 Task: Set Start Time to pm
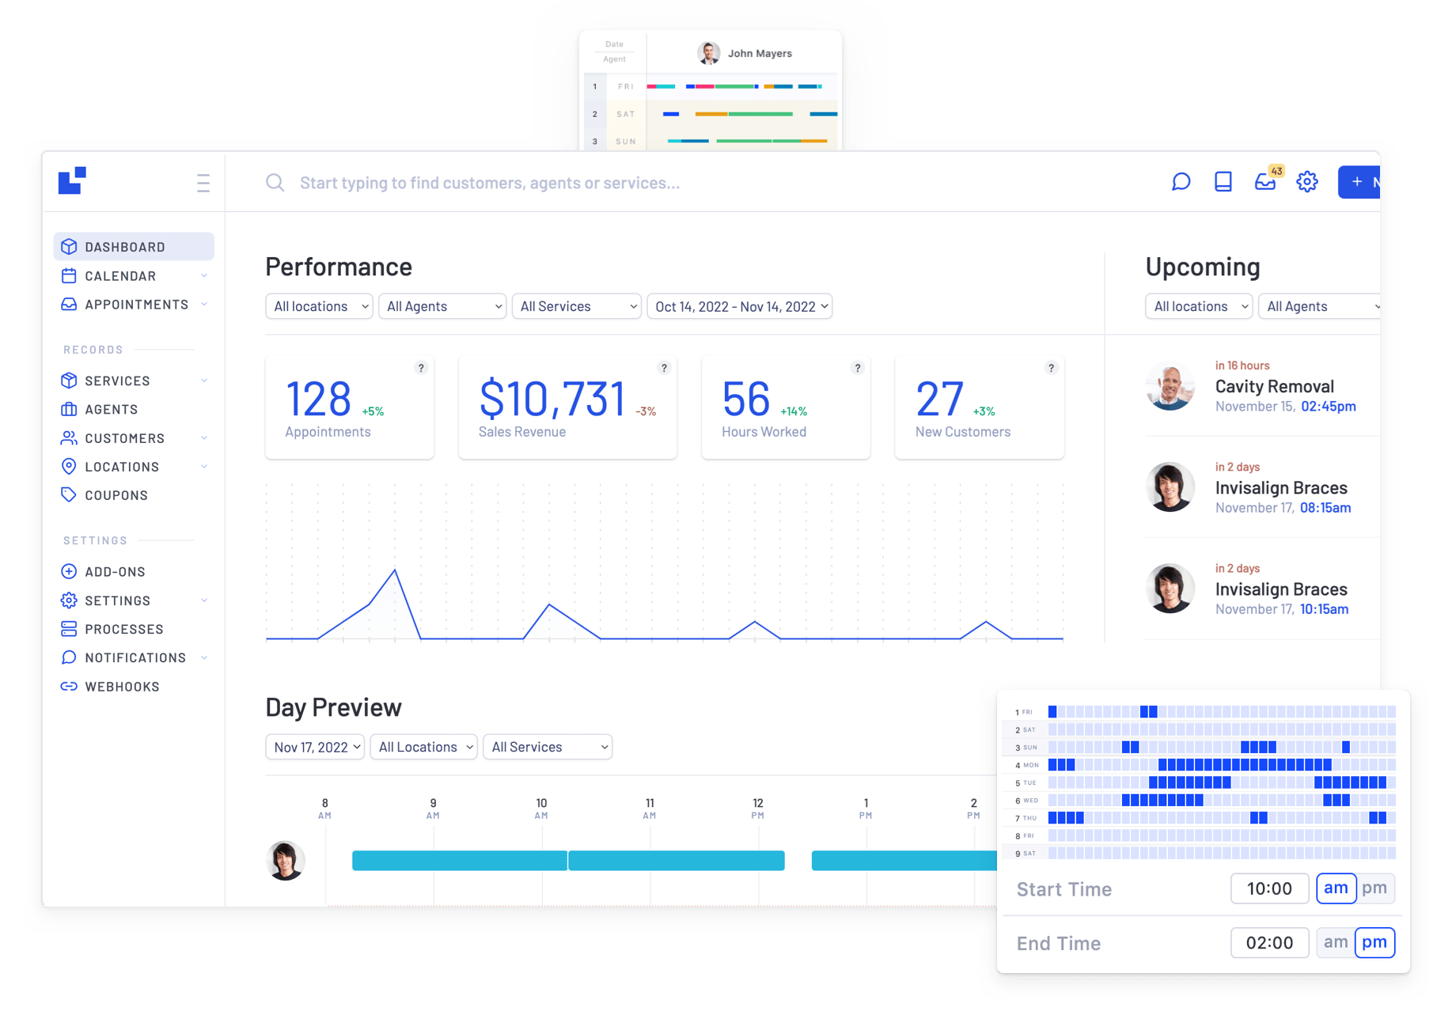click(1375, 888)
